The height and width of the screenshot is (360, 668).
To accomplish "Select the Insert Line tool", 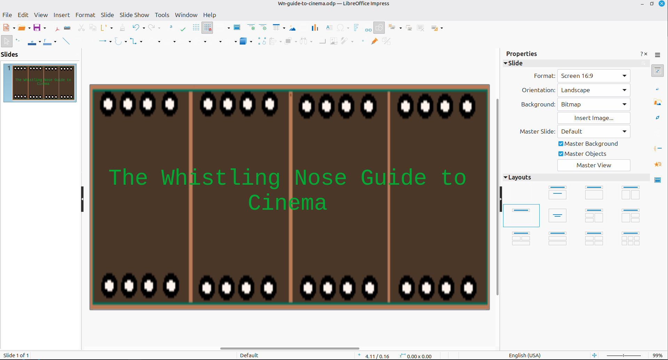I will tap(66, 41).
